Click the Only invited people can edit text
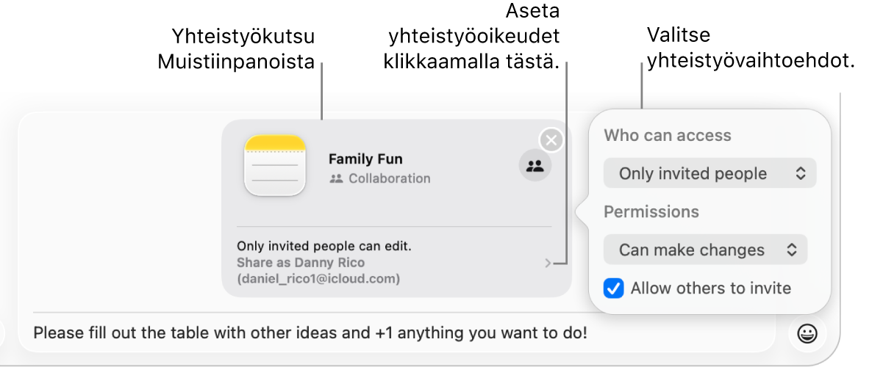This screenshot has height=367, width=872. [x=324, y=247]
